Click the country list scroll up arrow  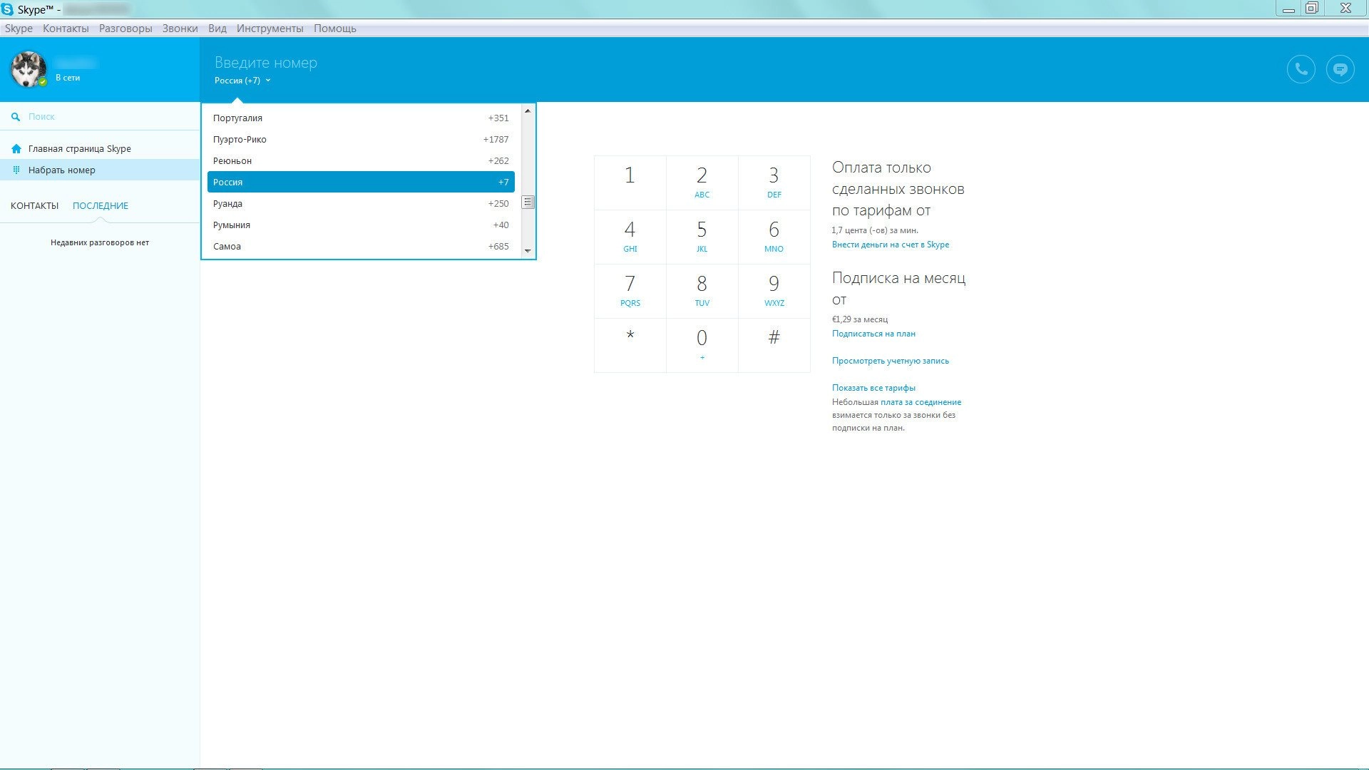pos(528,111)
